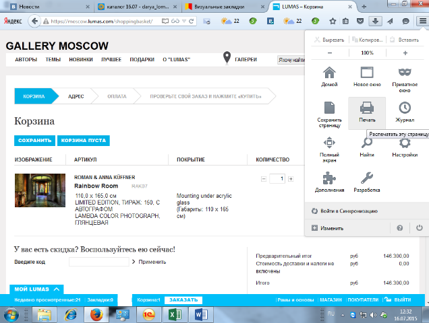Open the address bar dropdown arrow
Image resolution: width=429 pixels, height=323 pixels.
click(184, 21)
